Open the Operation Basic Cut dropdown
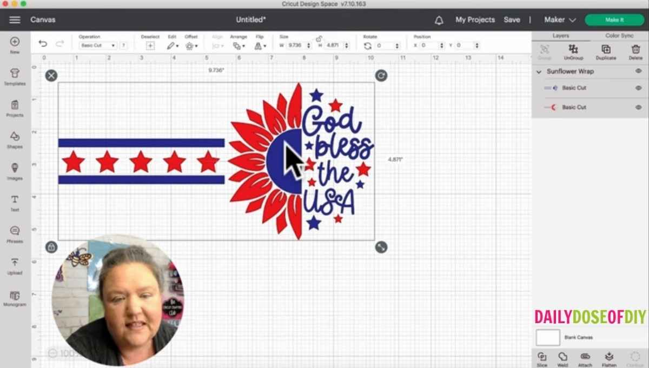649x368 pixels. 98,46
